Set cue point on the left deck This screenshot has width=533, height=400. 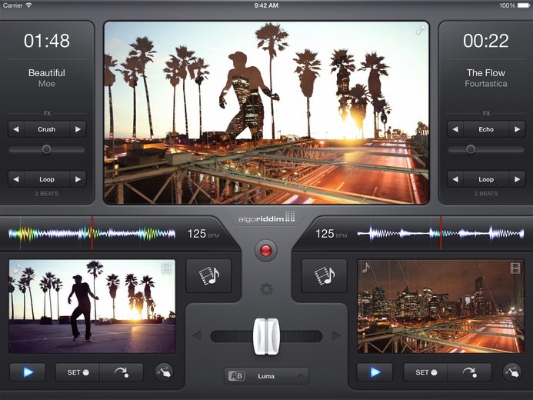78,372
